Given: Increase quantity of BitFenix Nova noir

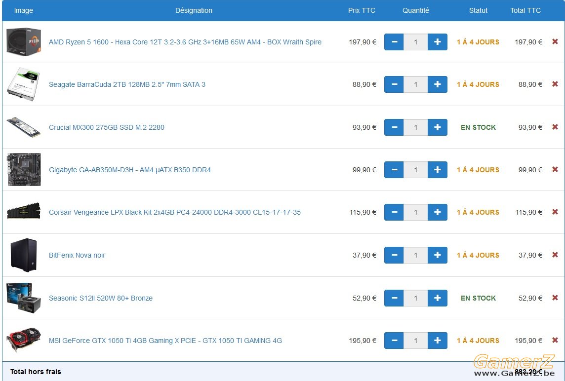Looking at the screenshot, I should pyautogui.click(x=438, y=255).
